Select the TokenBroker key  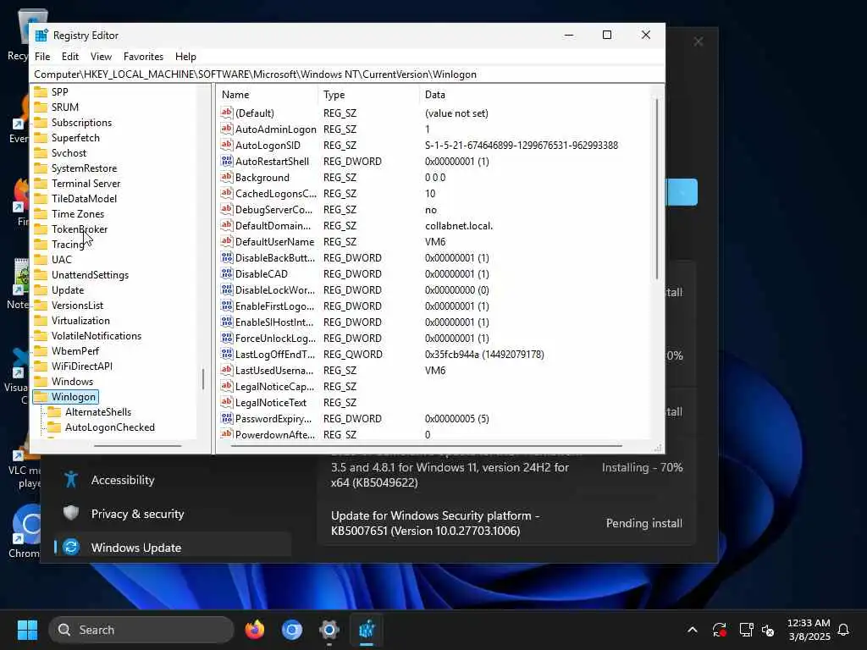pyautogui.click(x=79, y=229)
